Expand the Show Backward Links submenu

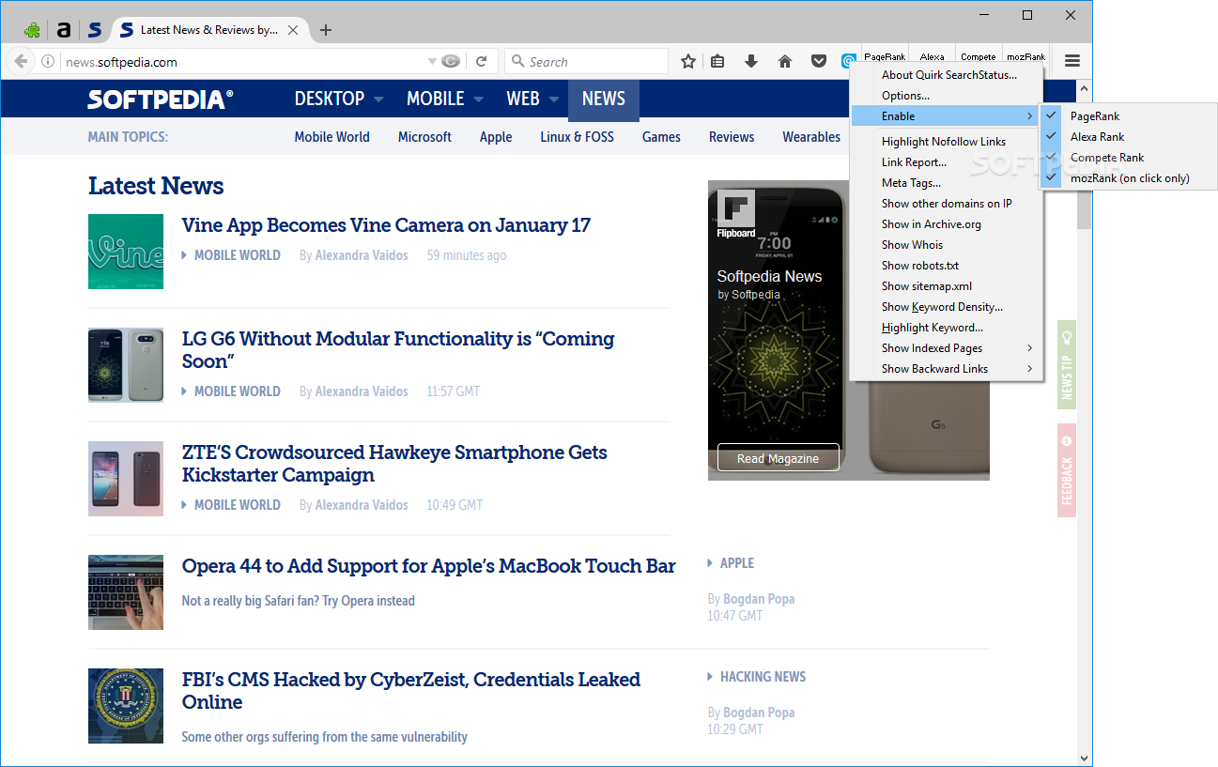947,369
